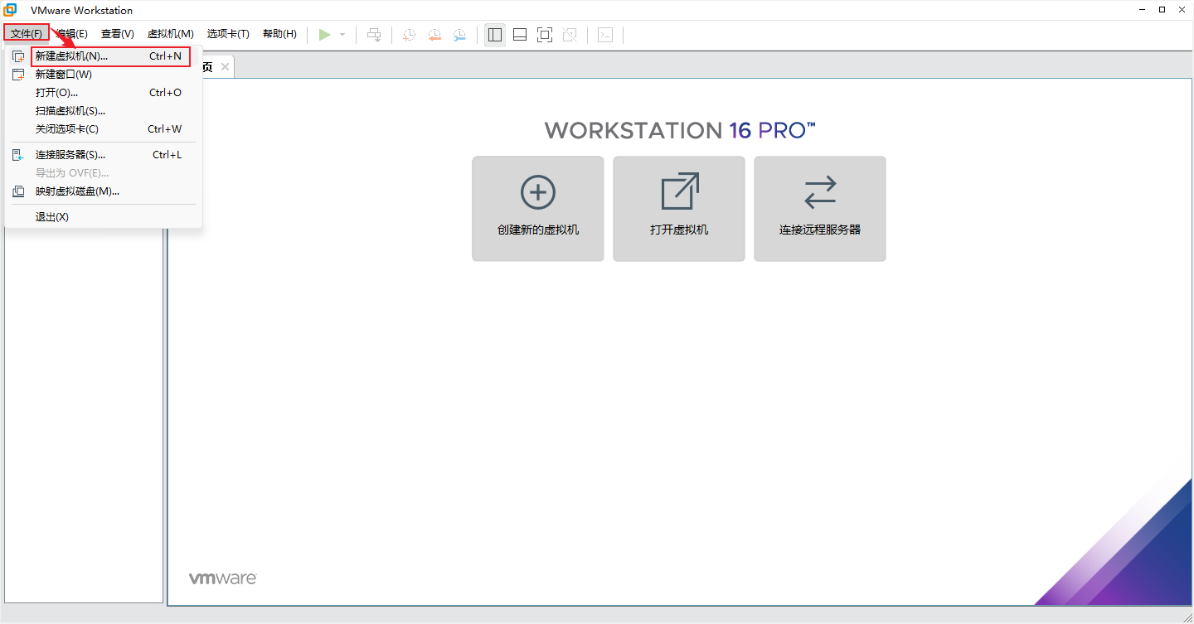Open the 虚拟机(M) menu
This screenshot has width=1194, height=624.
click(x=171, y=34)
